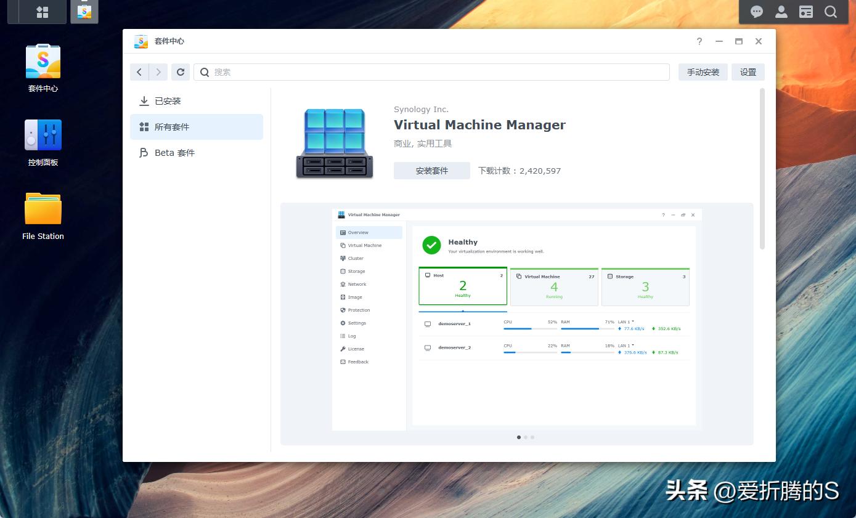The image size is (856, 518).
Task: Open the 商业 category link
Action: click(x=402, y=144)
